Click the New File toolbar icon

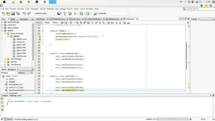pyautogui.click(x=4, y=13)
